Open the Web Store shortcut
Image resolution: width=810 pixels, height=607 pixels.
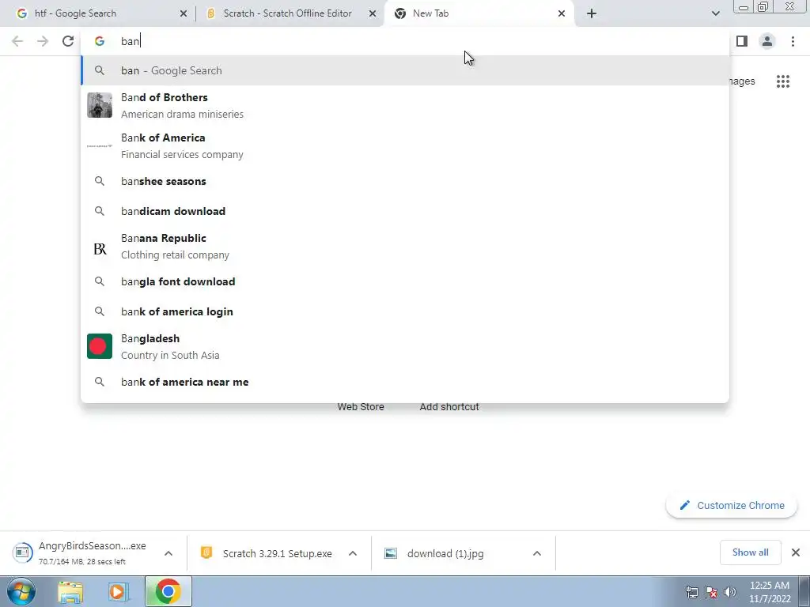[x=361, y=407]
